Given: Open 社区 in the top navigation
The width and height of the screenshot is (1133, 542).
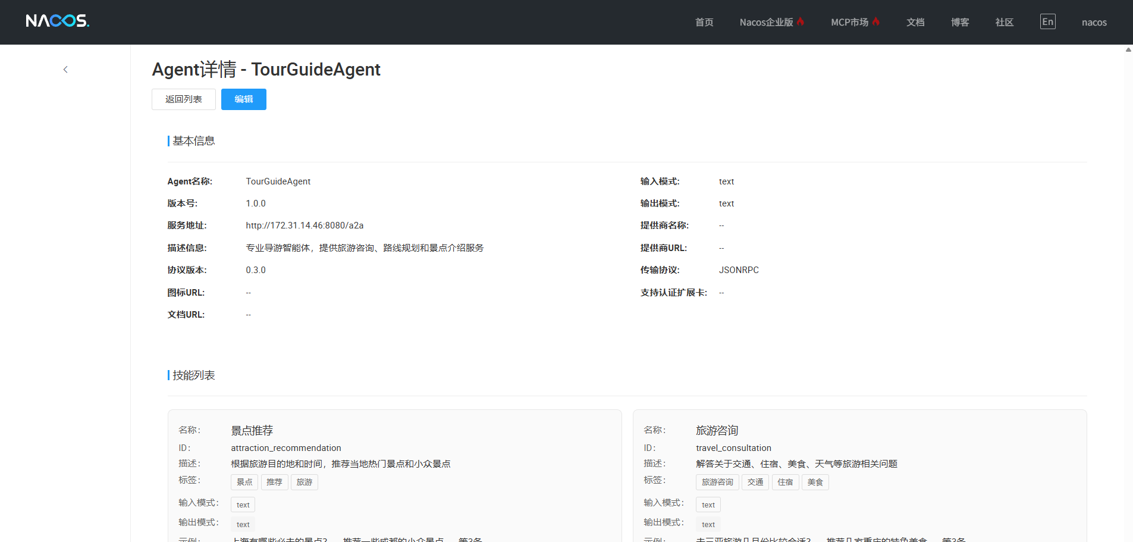Looking at the screenshot, I should (1005, 22).
